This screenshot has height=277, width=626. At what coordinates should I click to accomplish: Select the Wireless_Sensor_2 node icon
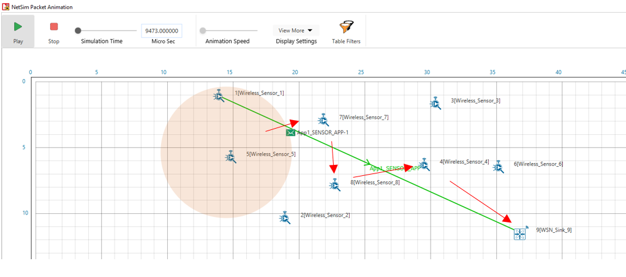point(285,218)
